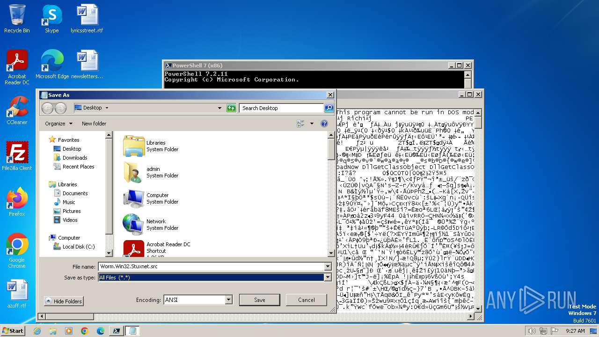Click the File name input field
This screenshot has width=599, height=337.
pyautogui.click(x=212, y=266)
